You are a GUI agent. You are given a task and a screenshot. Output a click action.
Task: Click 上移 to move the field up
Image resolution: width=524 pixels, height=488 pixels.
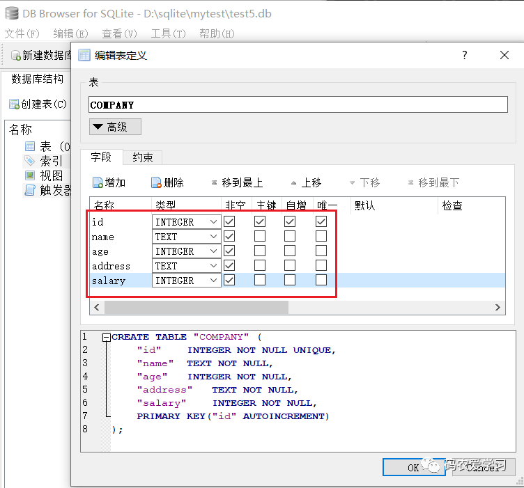306,182
